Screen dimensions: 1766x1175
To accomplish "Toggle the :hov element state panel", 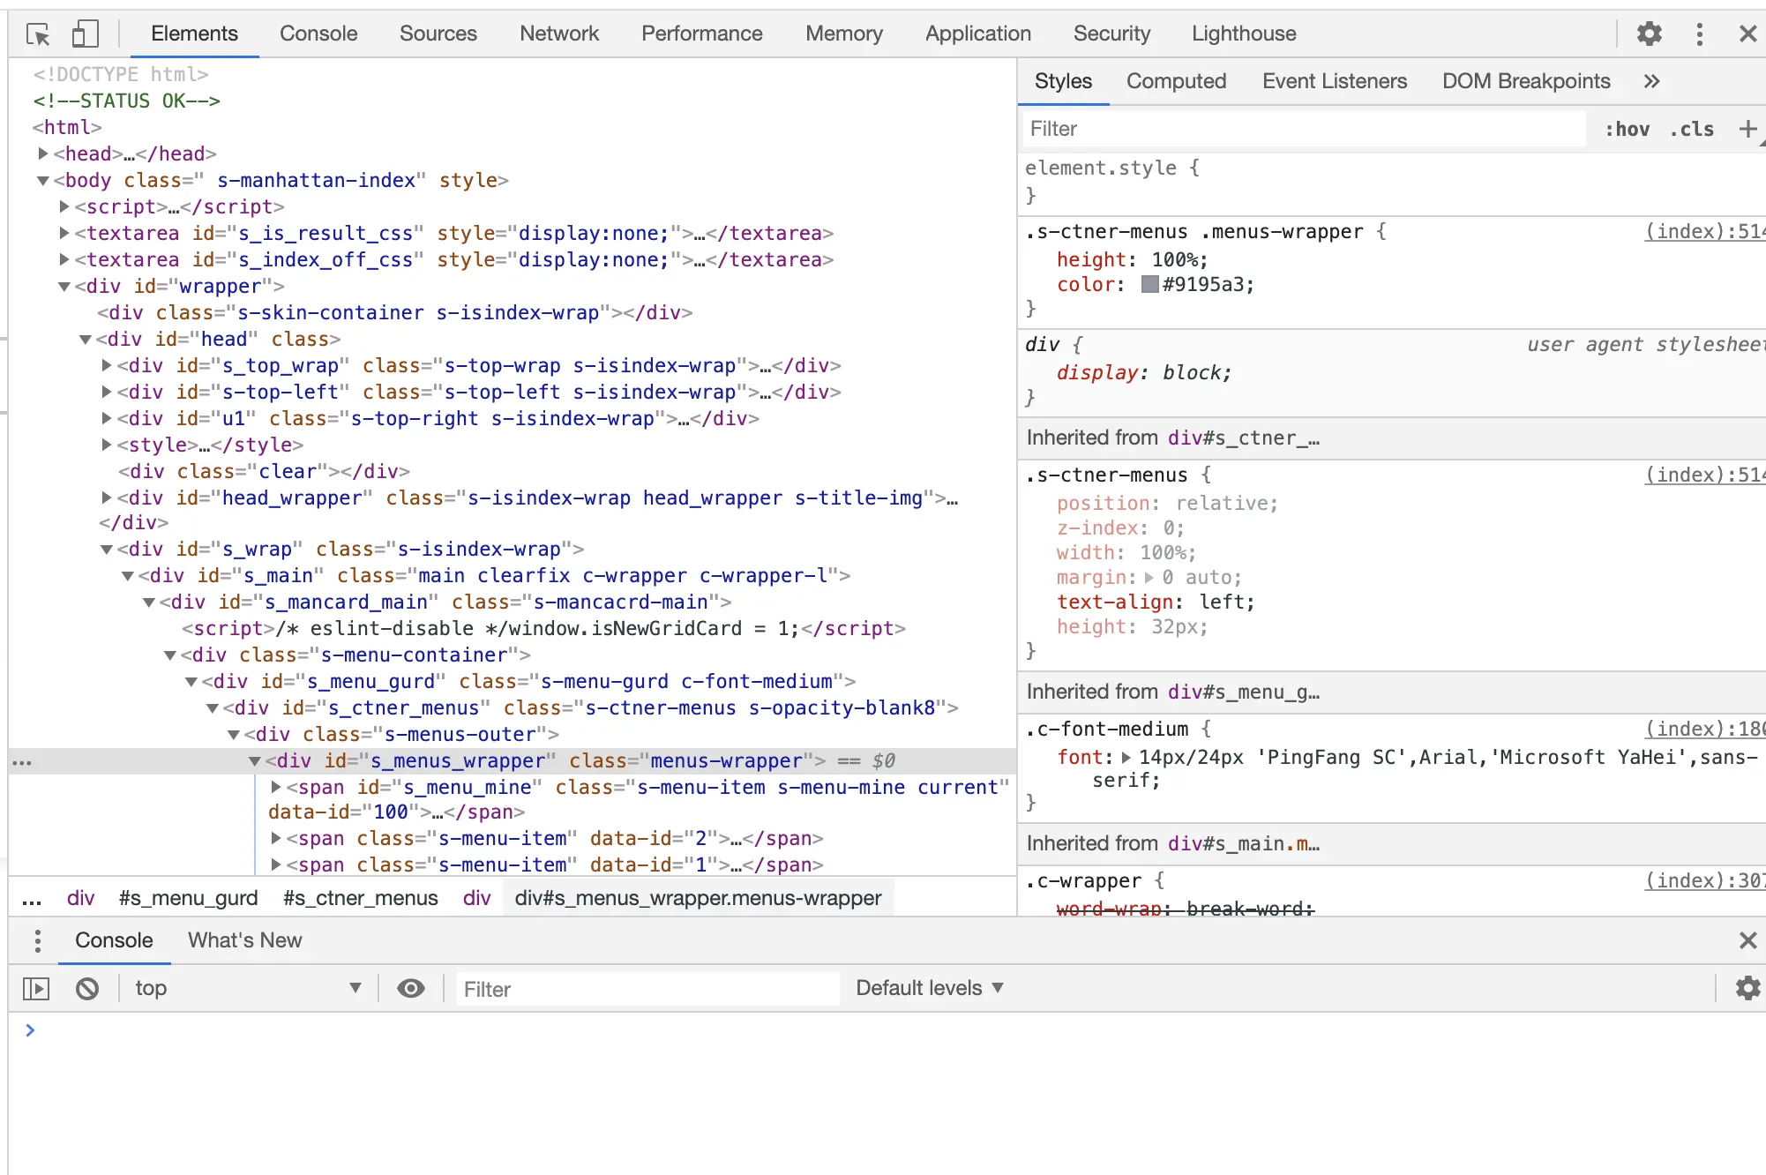I will [x=1627, y=129].
